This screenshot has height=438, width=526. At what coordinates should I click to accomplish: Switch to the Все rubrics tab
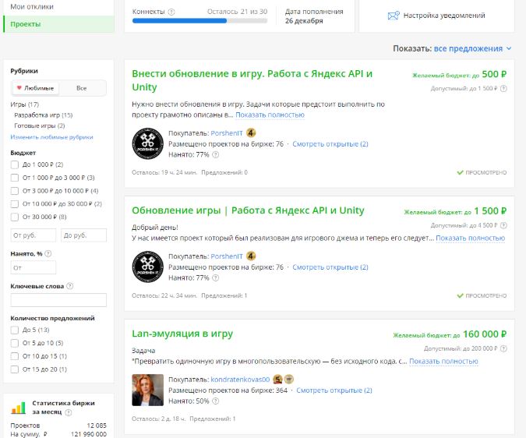point(82,88)
